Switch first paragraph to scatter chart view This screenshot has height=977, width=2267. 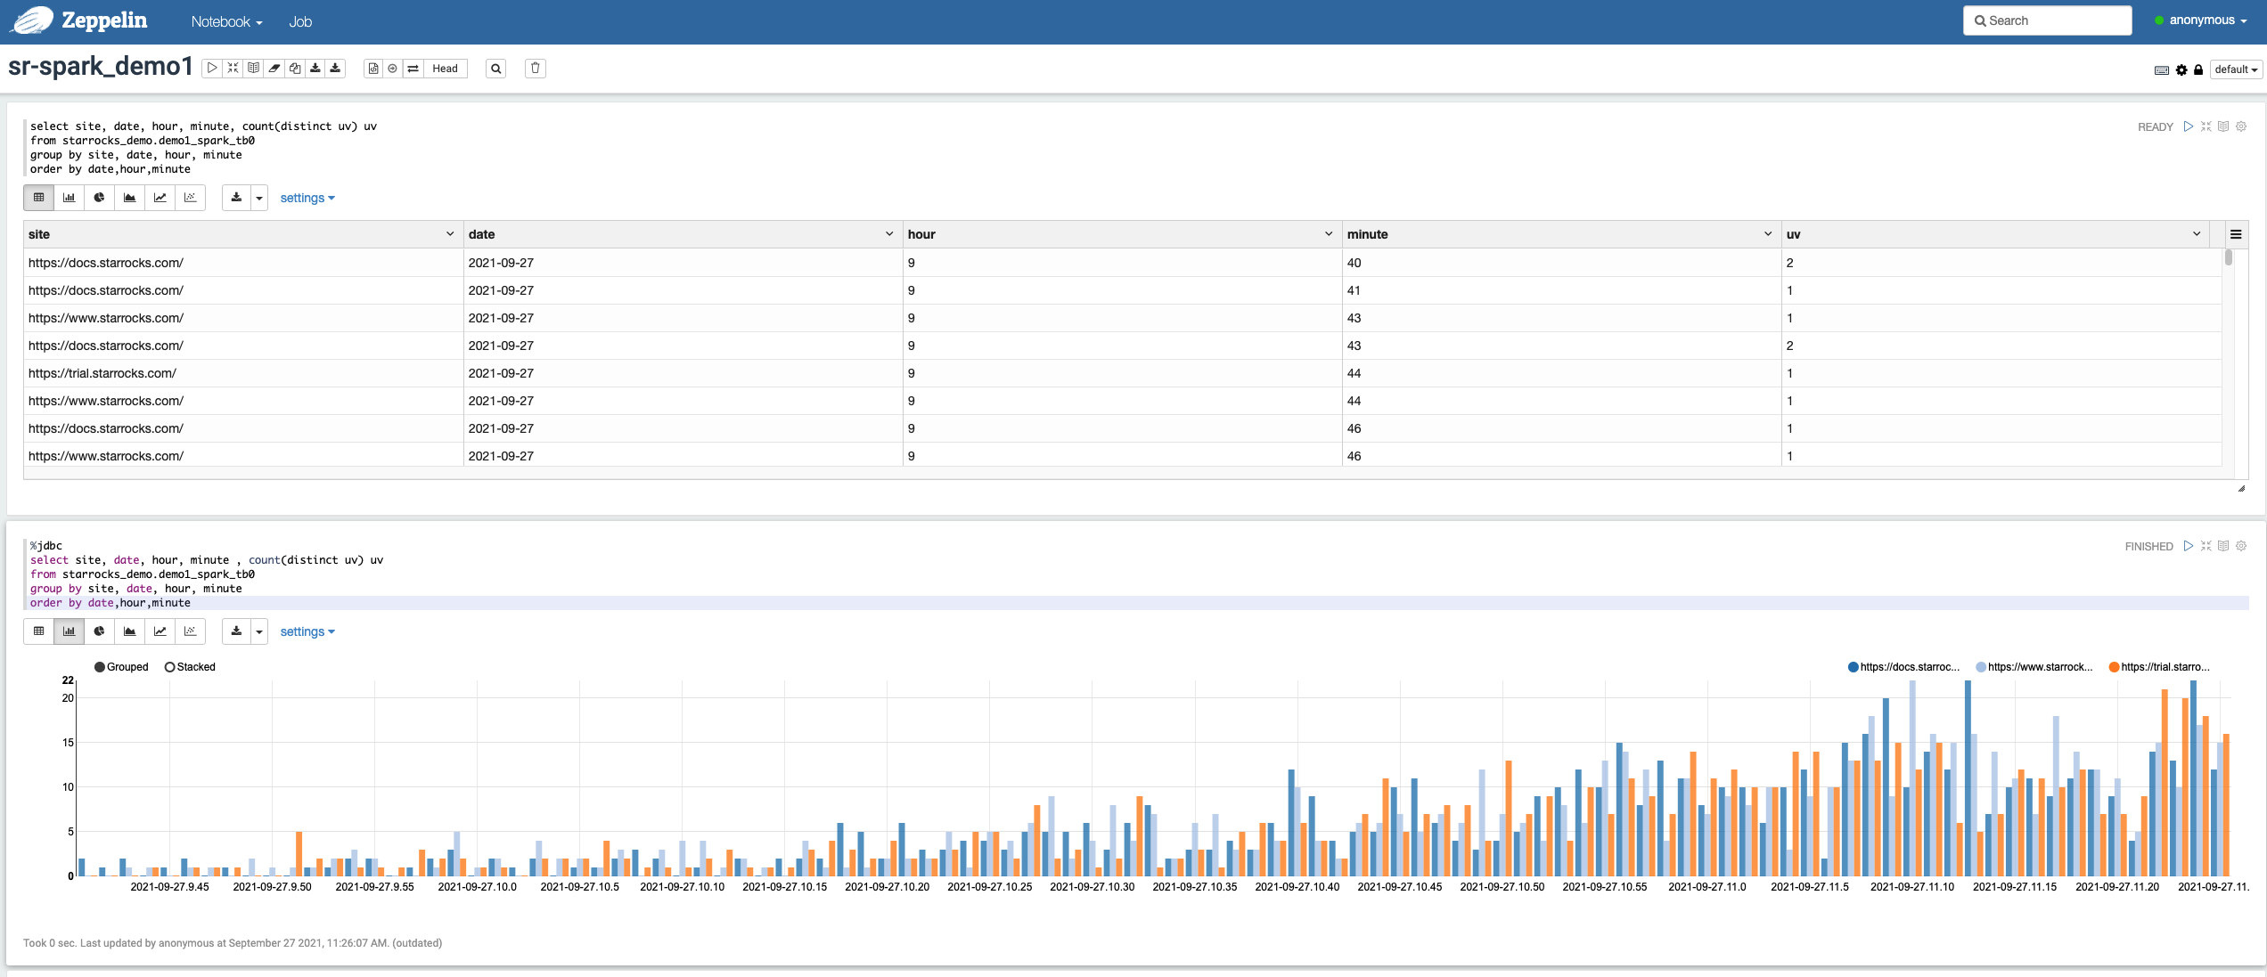[190, 198]
